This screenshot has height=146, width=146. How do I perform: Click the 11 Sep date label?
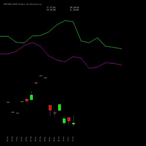click(17, 139)
